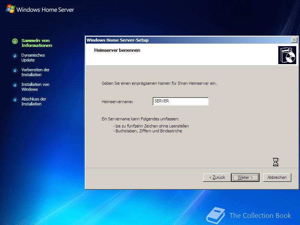Select the 'Installation von Windows' step text
The width and height of the screenshot is (300, 225).
[x=35, y=87]
